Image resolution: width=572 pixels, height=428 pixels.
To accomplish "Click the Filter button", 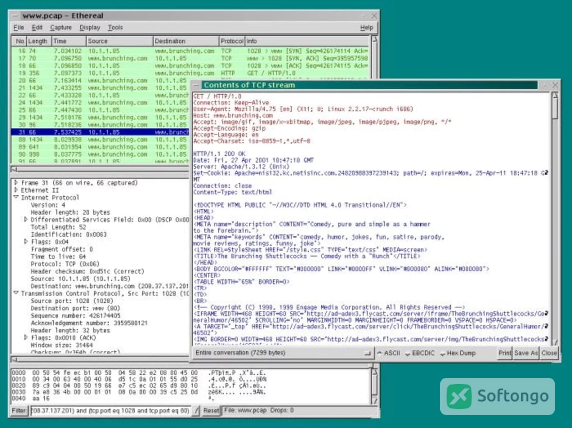I will point(19,411).
